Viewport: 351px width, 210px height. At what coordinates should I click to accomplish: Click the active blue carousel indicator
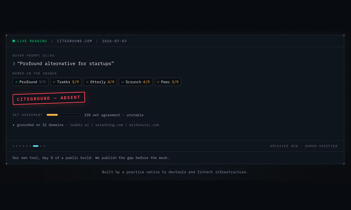(x=36, y=146)
